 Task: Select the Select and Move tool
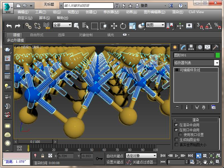(114, 26)
